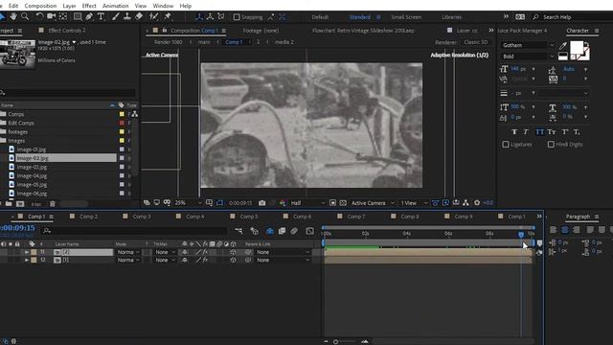Screen dimensions: 613x345
Task: Enable the Ligatures checkbox
Action: [x=506, y=145]
